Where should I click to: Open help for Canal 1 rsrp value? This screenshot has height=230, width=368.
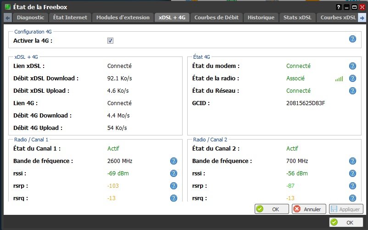pyautogui.click(x=173, y=185)
